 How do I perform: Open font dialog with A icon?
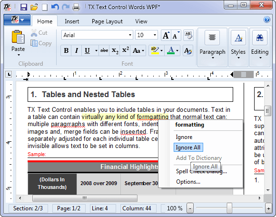(188, 51)
